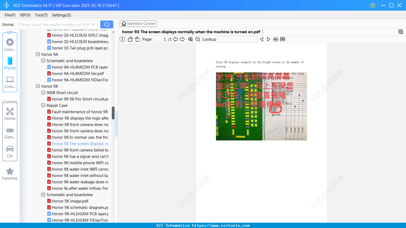This screenshot has width=406, height=228.
Task: Open Member Center
Action: pyautogui.click(x=138, y=24)
